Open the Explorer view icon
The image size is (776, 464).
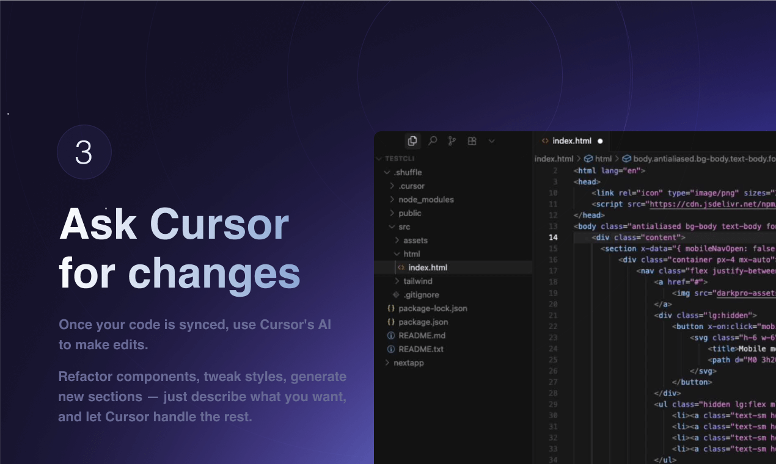coord(412,141)
